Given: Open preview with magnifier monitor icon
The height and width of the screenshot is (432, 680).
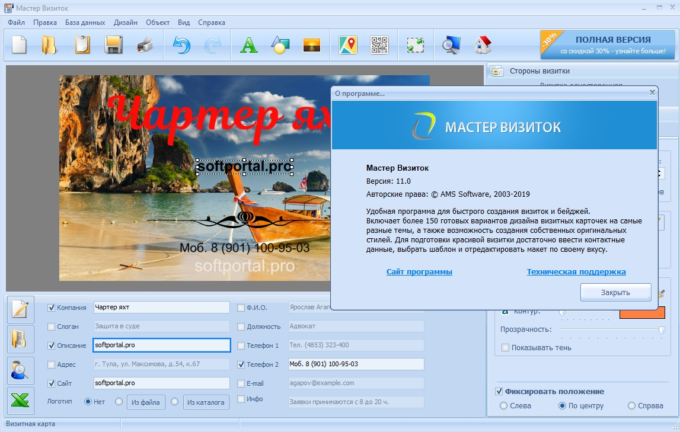Looking at the screenshot, I should [x=451, y=45].
